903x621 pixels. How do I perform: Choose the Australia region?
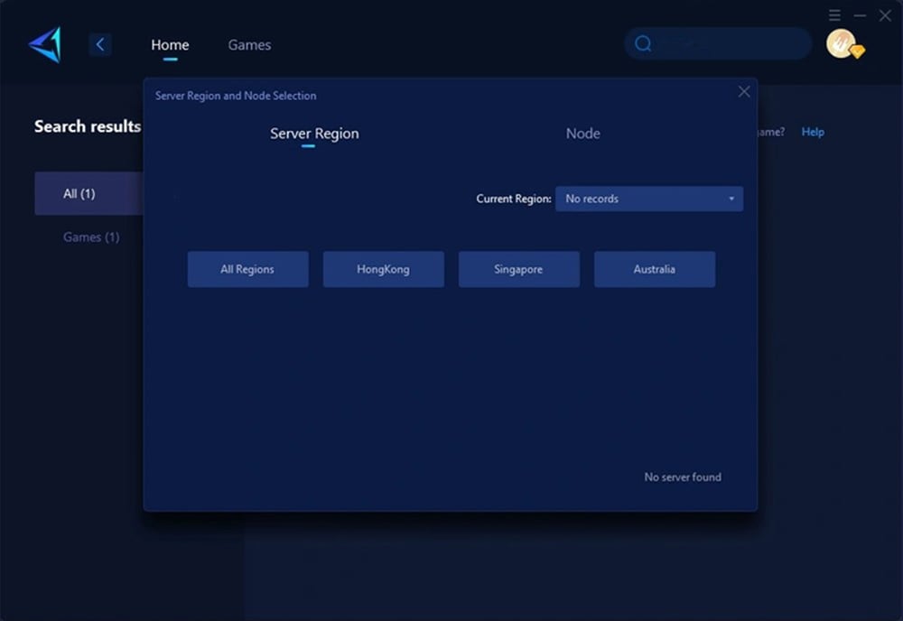[x=655, y=269]
